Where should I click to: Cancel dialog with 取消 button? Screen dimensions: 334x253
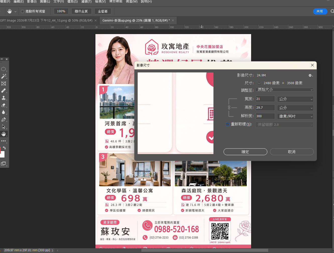(292, 152)
